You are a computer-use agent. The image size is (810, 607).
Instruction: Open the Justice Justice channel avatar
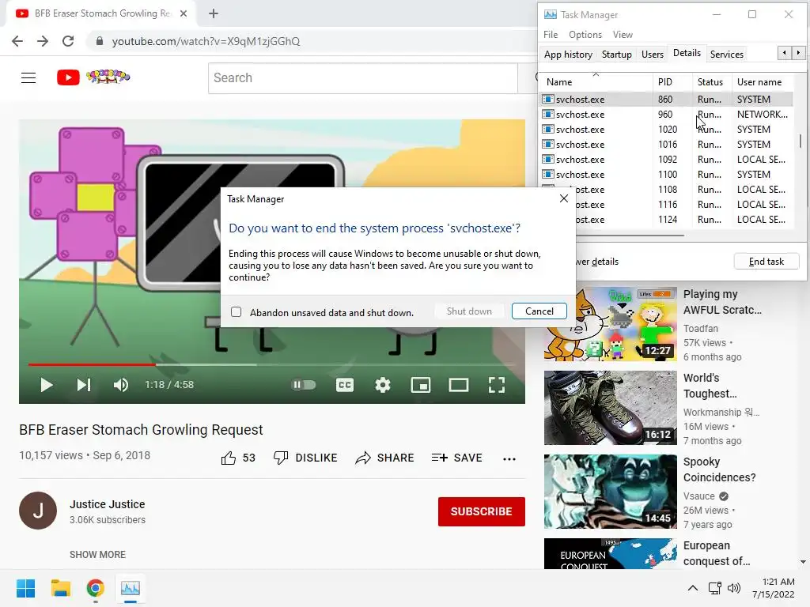pos(38,511)
